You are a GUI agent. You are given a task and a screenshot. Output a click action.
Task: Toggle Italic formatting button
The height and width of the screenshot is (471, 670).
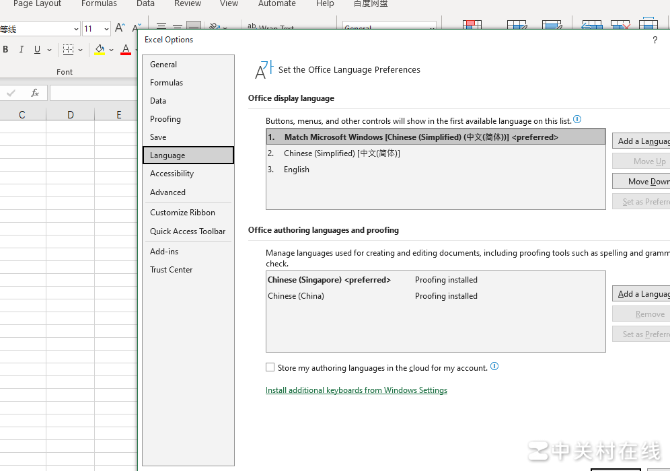[22, 50]
